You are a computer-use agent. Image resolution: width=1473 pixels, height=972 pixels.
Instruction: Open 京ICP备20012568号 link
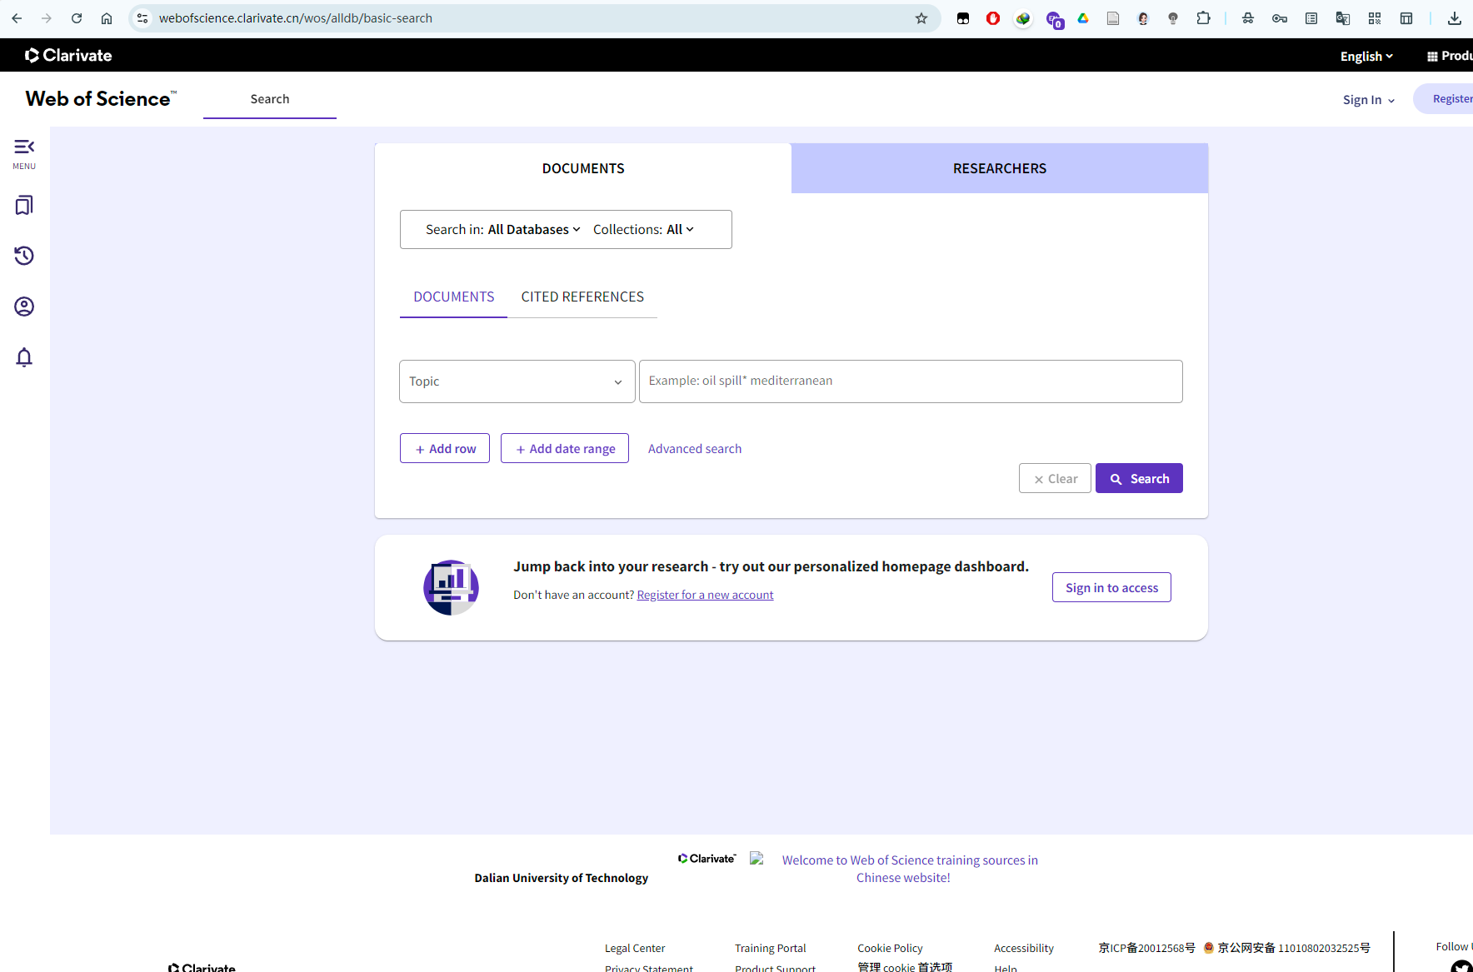point(1146,948)
